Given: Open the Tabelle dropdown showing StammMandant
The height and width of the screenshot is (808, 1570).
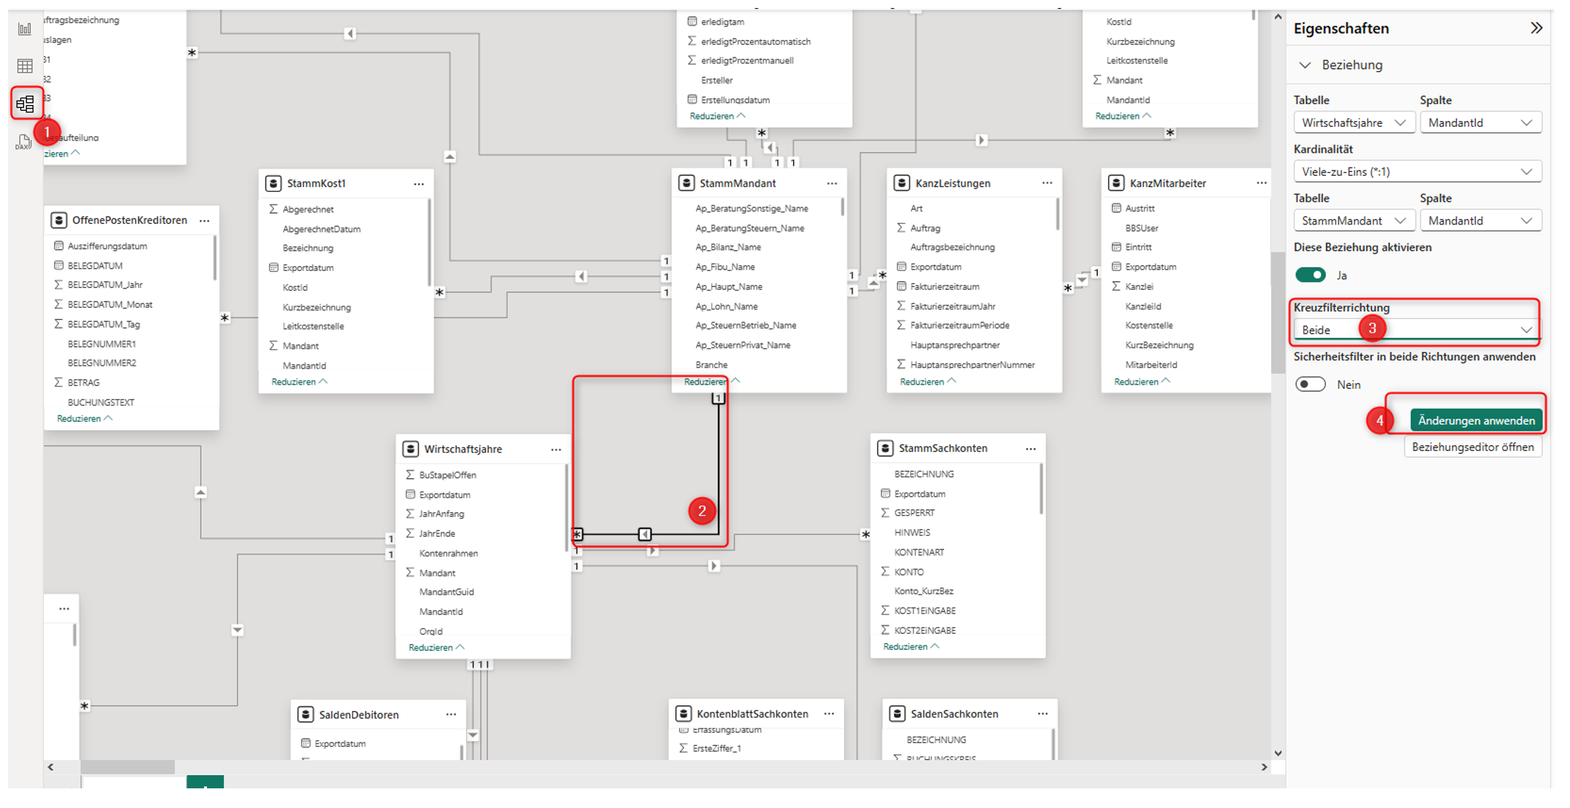Looking at the screenshot, I should click(x=1354, y=221).
